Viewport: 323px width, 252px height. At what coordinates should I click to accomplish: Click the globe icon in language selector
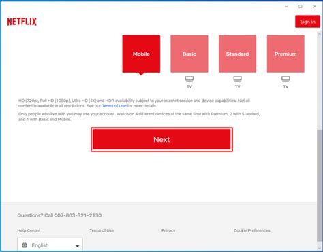point(25,245)
